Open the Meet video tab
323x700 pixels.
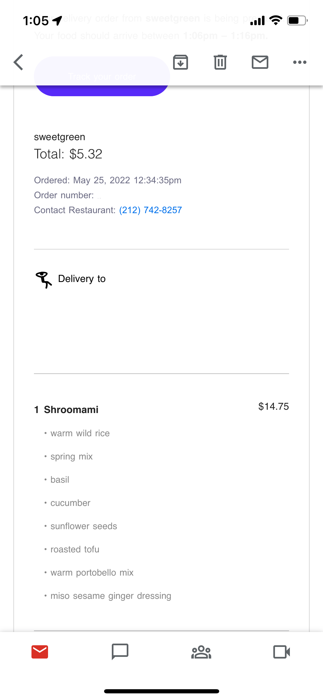pos(282,652)
